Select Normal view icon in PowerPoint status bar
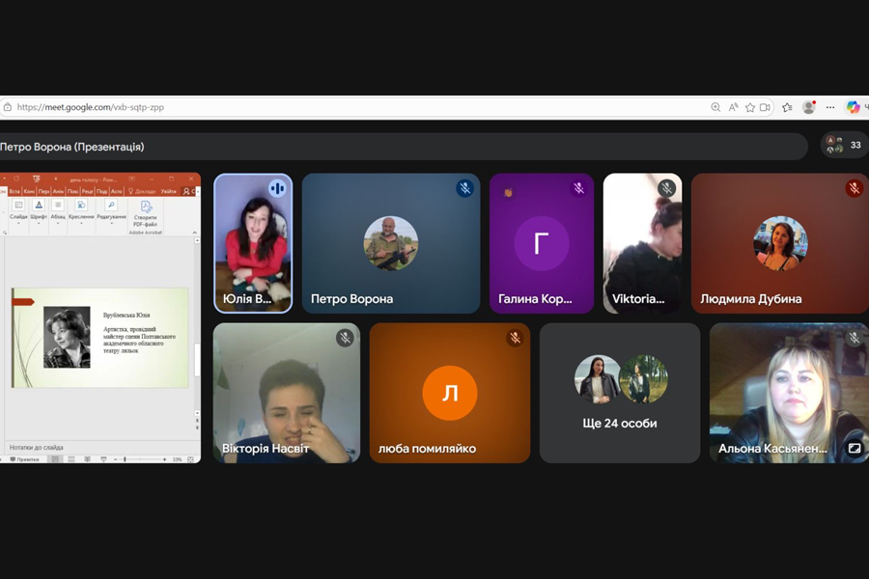Image resolution: width=869 pixels, height=579 pixels. tap(55, 459)
